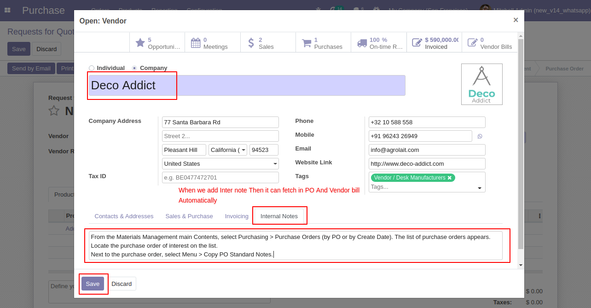Click Save in the Requests for Quotation page
The image size is (591, 308).
(19, 49)
